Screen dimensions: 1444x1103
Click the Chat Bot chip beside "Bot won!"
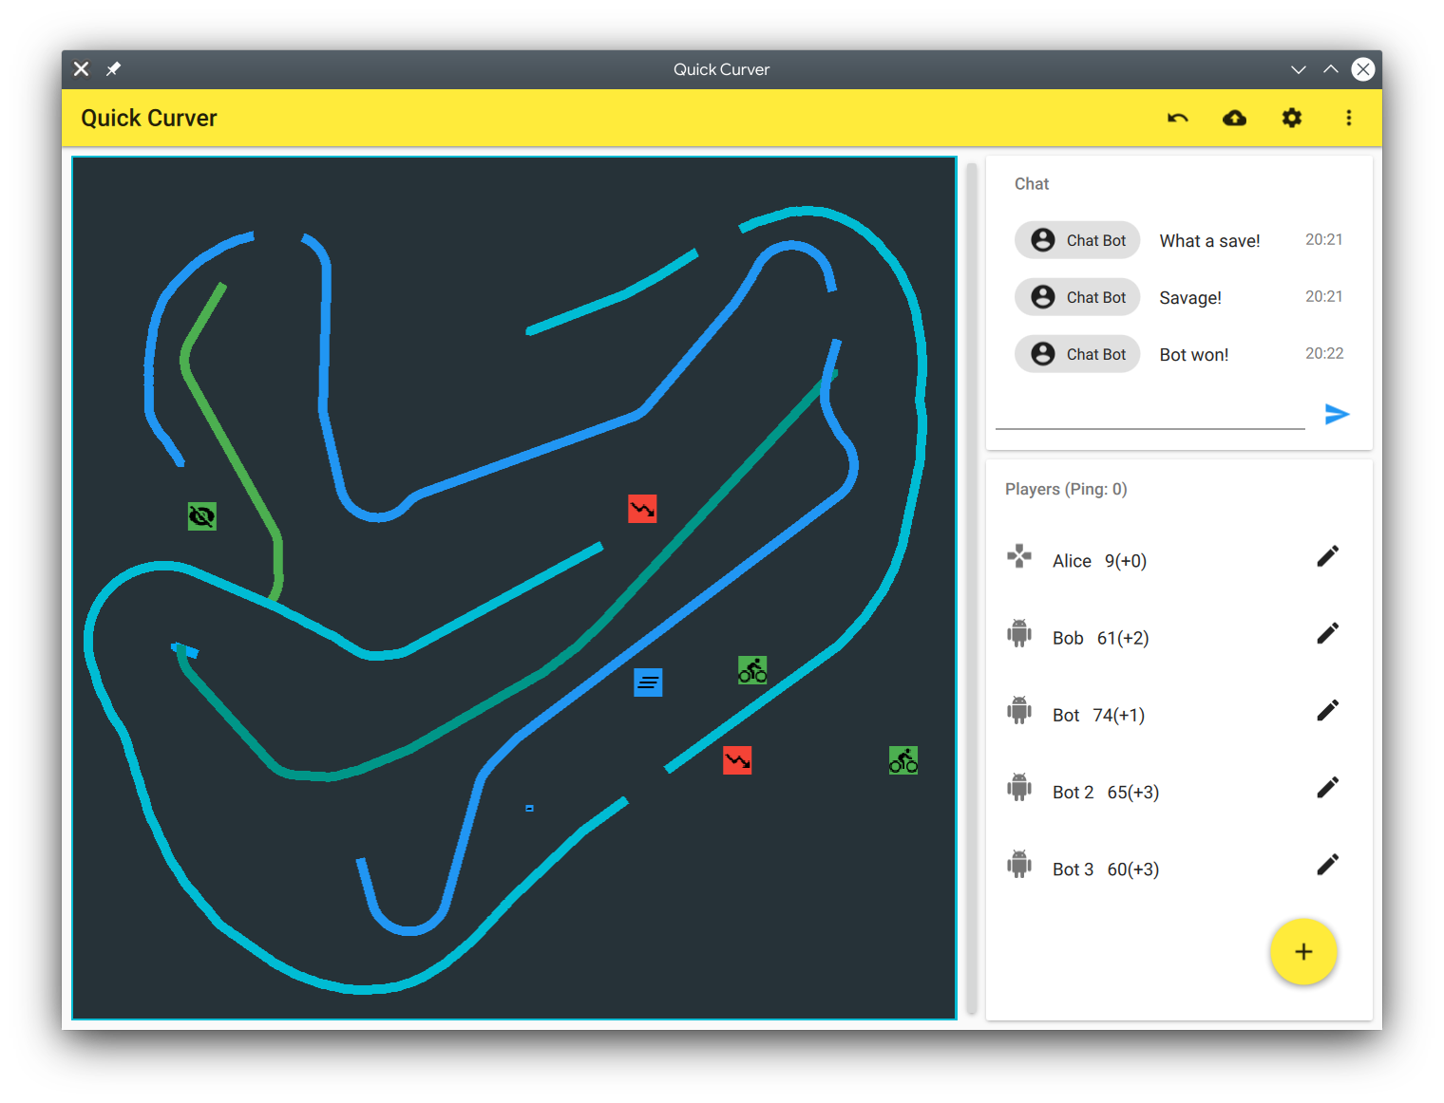1077,354
